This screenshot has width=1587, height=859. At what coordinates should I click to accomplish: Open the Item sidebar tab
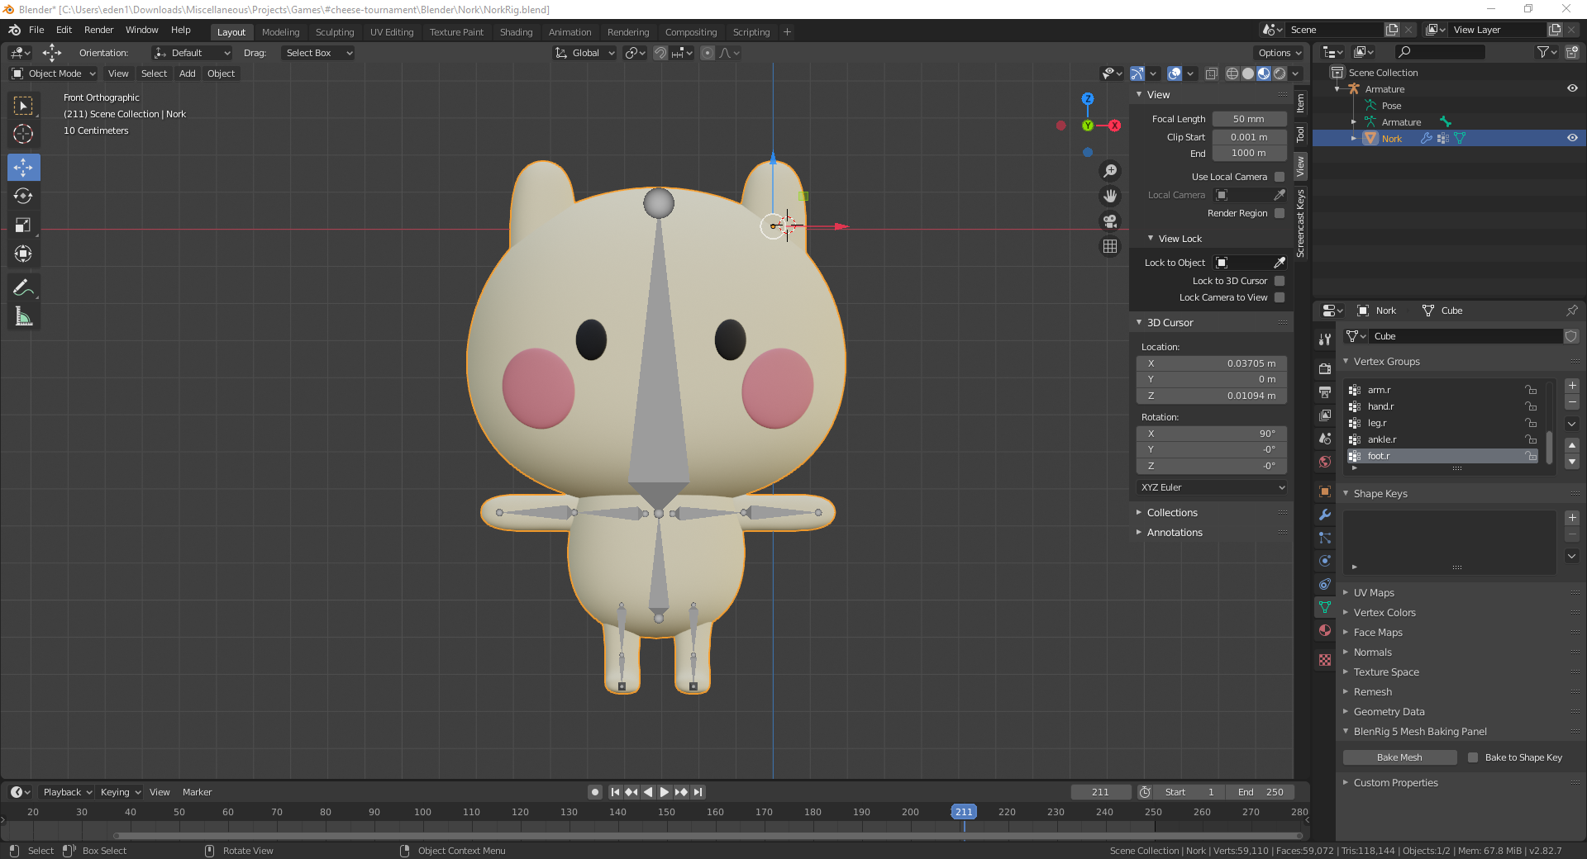1301,103
